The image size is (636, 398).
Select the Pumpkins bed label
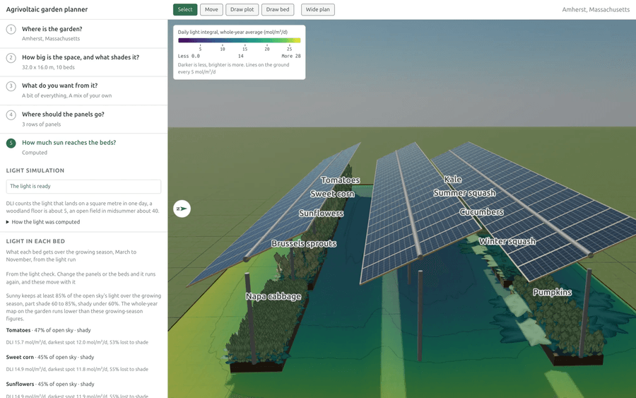[552, 292]
